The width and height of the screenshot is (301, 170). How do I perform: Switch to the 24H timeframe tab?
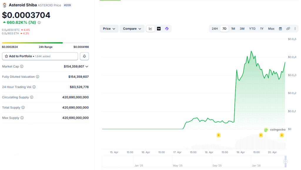pos(215,29)
